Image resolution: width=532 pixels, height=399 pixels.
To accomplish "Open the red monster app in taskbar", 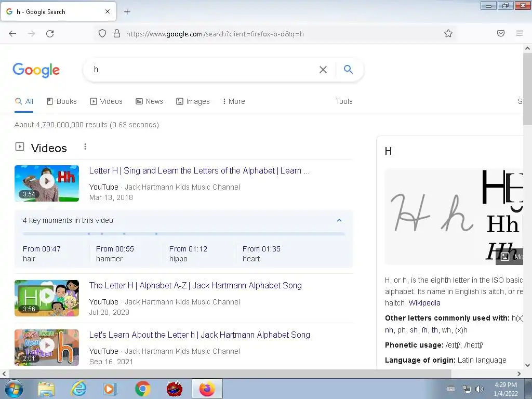I will point(175,389).
